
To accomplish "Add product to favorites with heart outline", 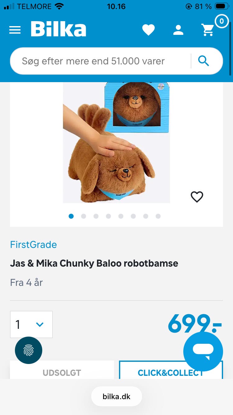I will pyautogui.click(x=197, y=197).
